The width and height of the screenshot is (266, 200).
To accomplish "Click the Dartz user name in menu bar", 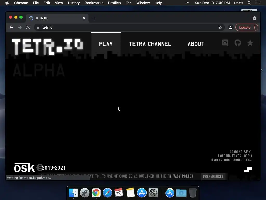I will 238,3.
